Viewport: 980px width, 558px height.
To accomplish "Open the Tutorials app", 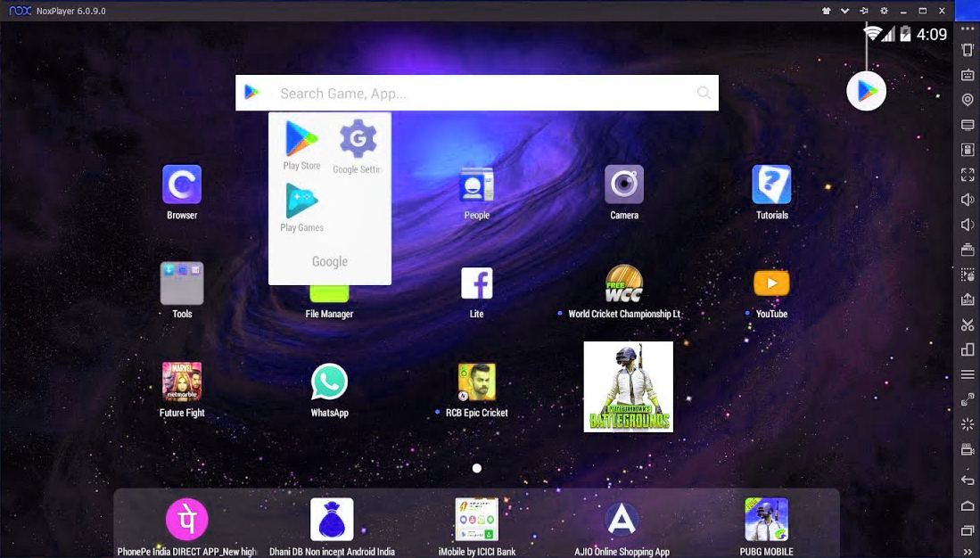I will coord(772,185).
